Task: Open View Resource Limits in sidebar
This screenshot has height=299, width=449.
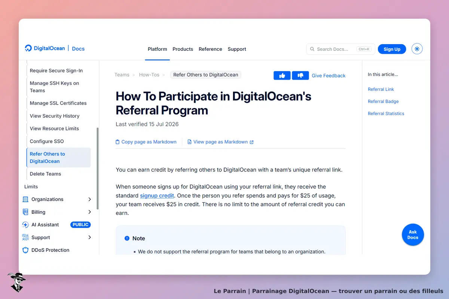Action: point(55,129)
